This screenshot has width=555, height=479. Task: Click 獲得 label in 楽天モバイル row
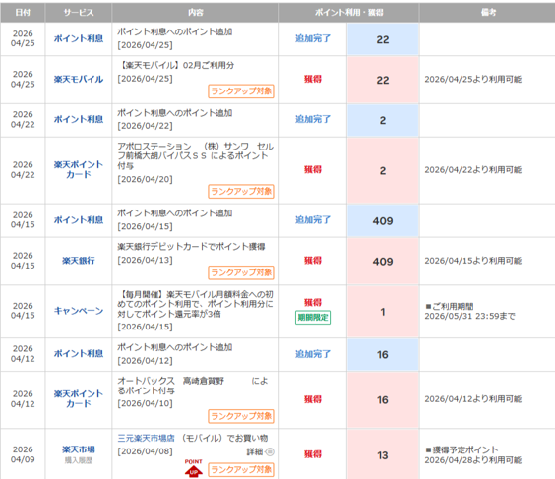click(x=313, y=79)
